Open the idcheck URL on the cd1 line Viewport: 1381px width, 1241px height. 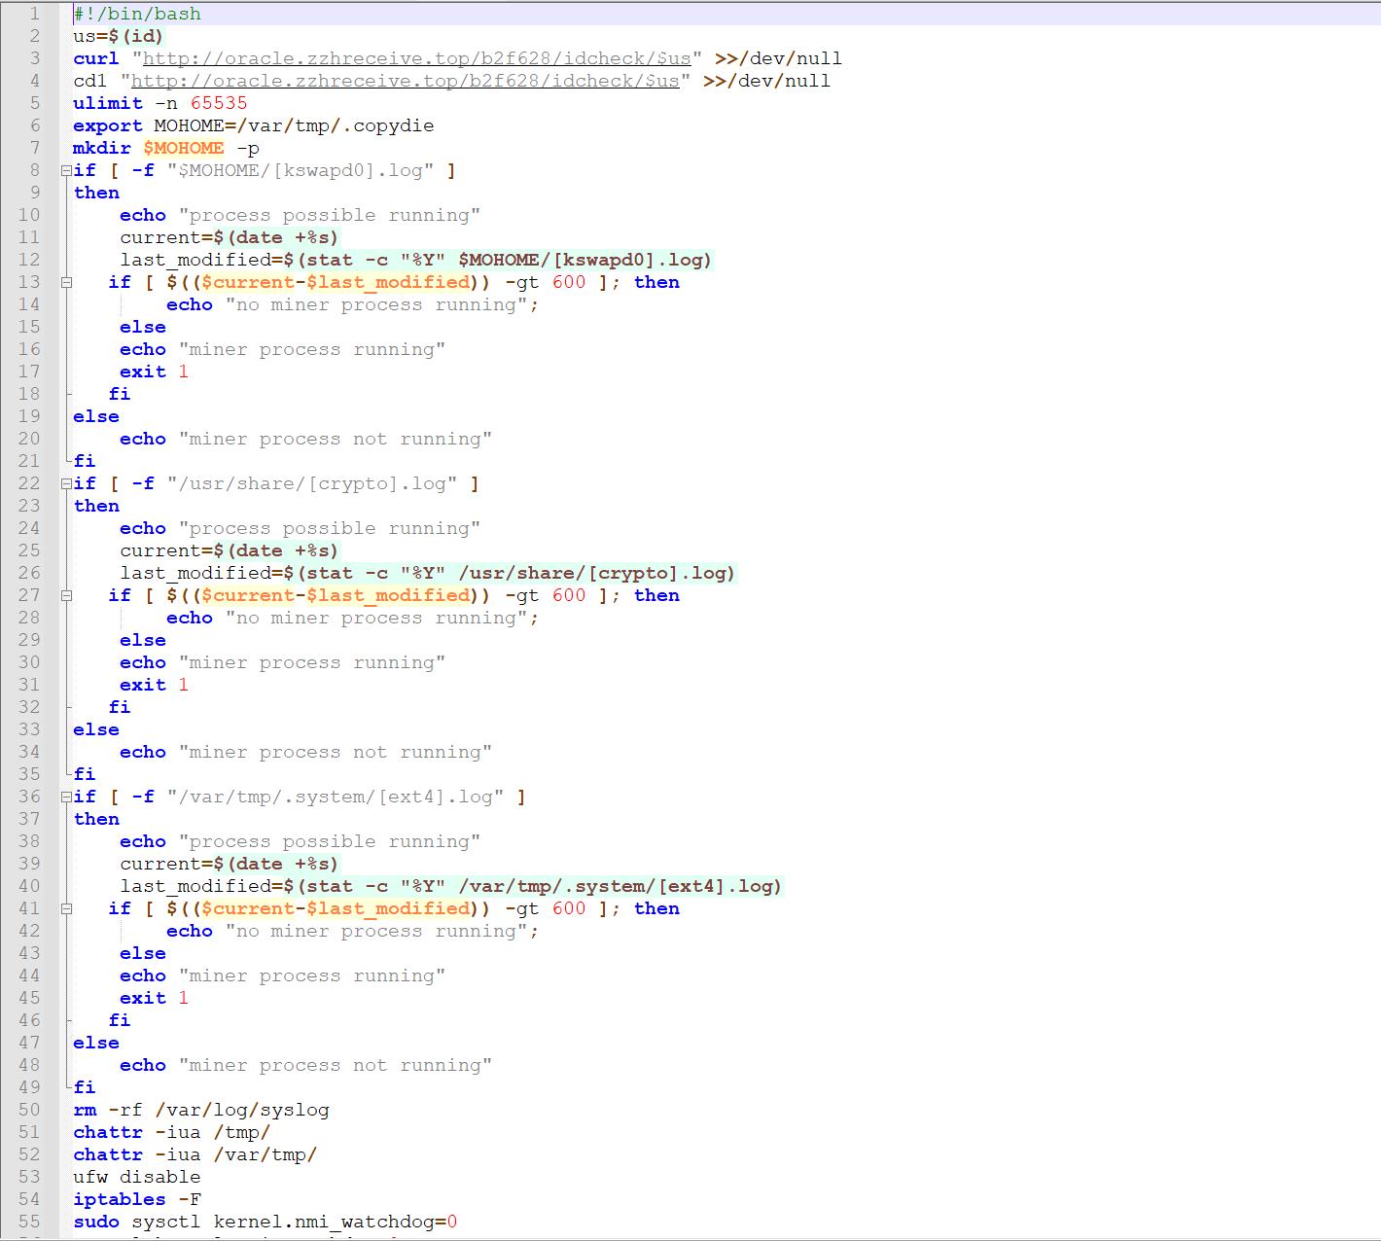pyautogui.click(x=406, y=81)
